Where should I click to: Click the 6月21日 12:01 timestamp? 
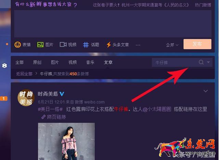click(51, 102)
